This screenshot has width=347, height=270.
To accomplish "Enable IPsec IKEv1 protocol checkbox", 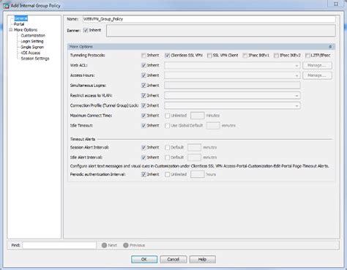I will point(245,56).
